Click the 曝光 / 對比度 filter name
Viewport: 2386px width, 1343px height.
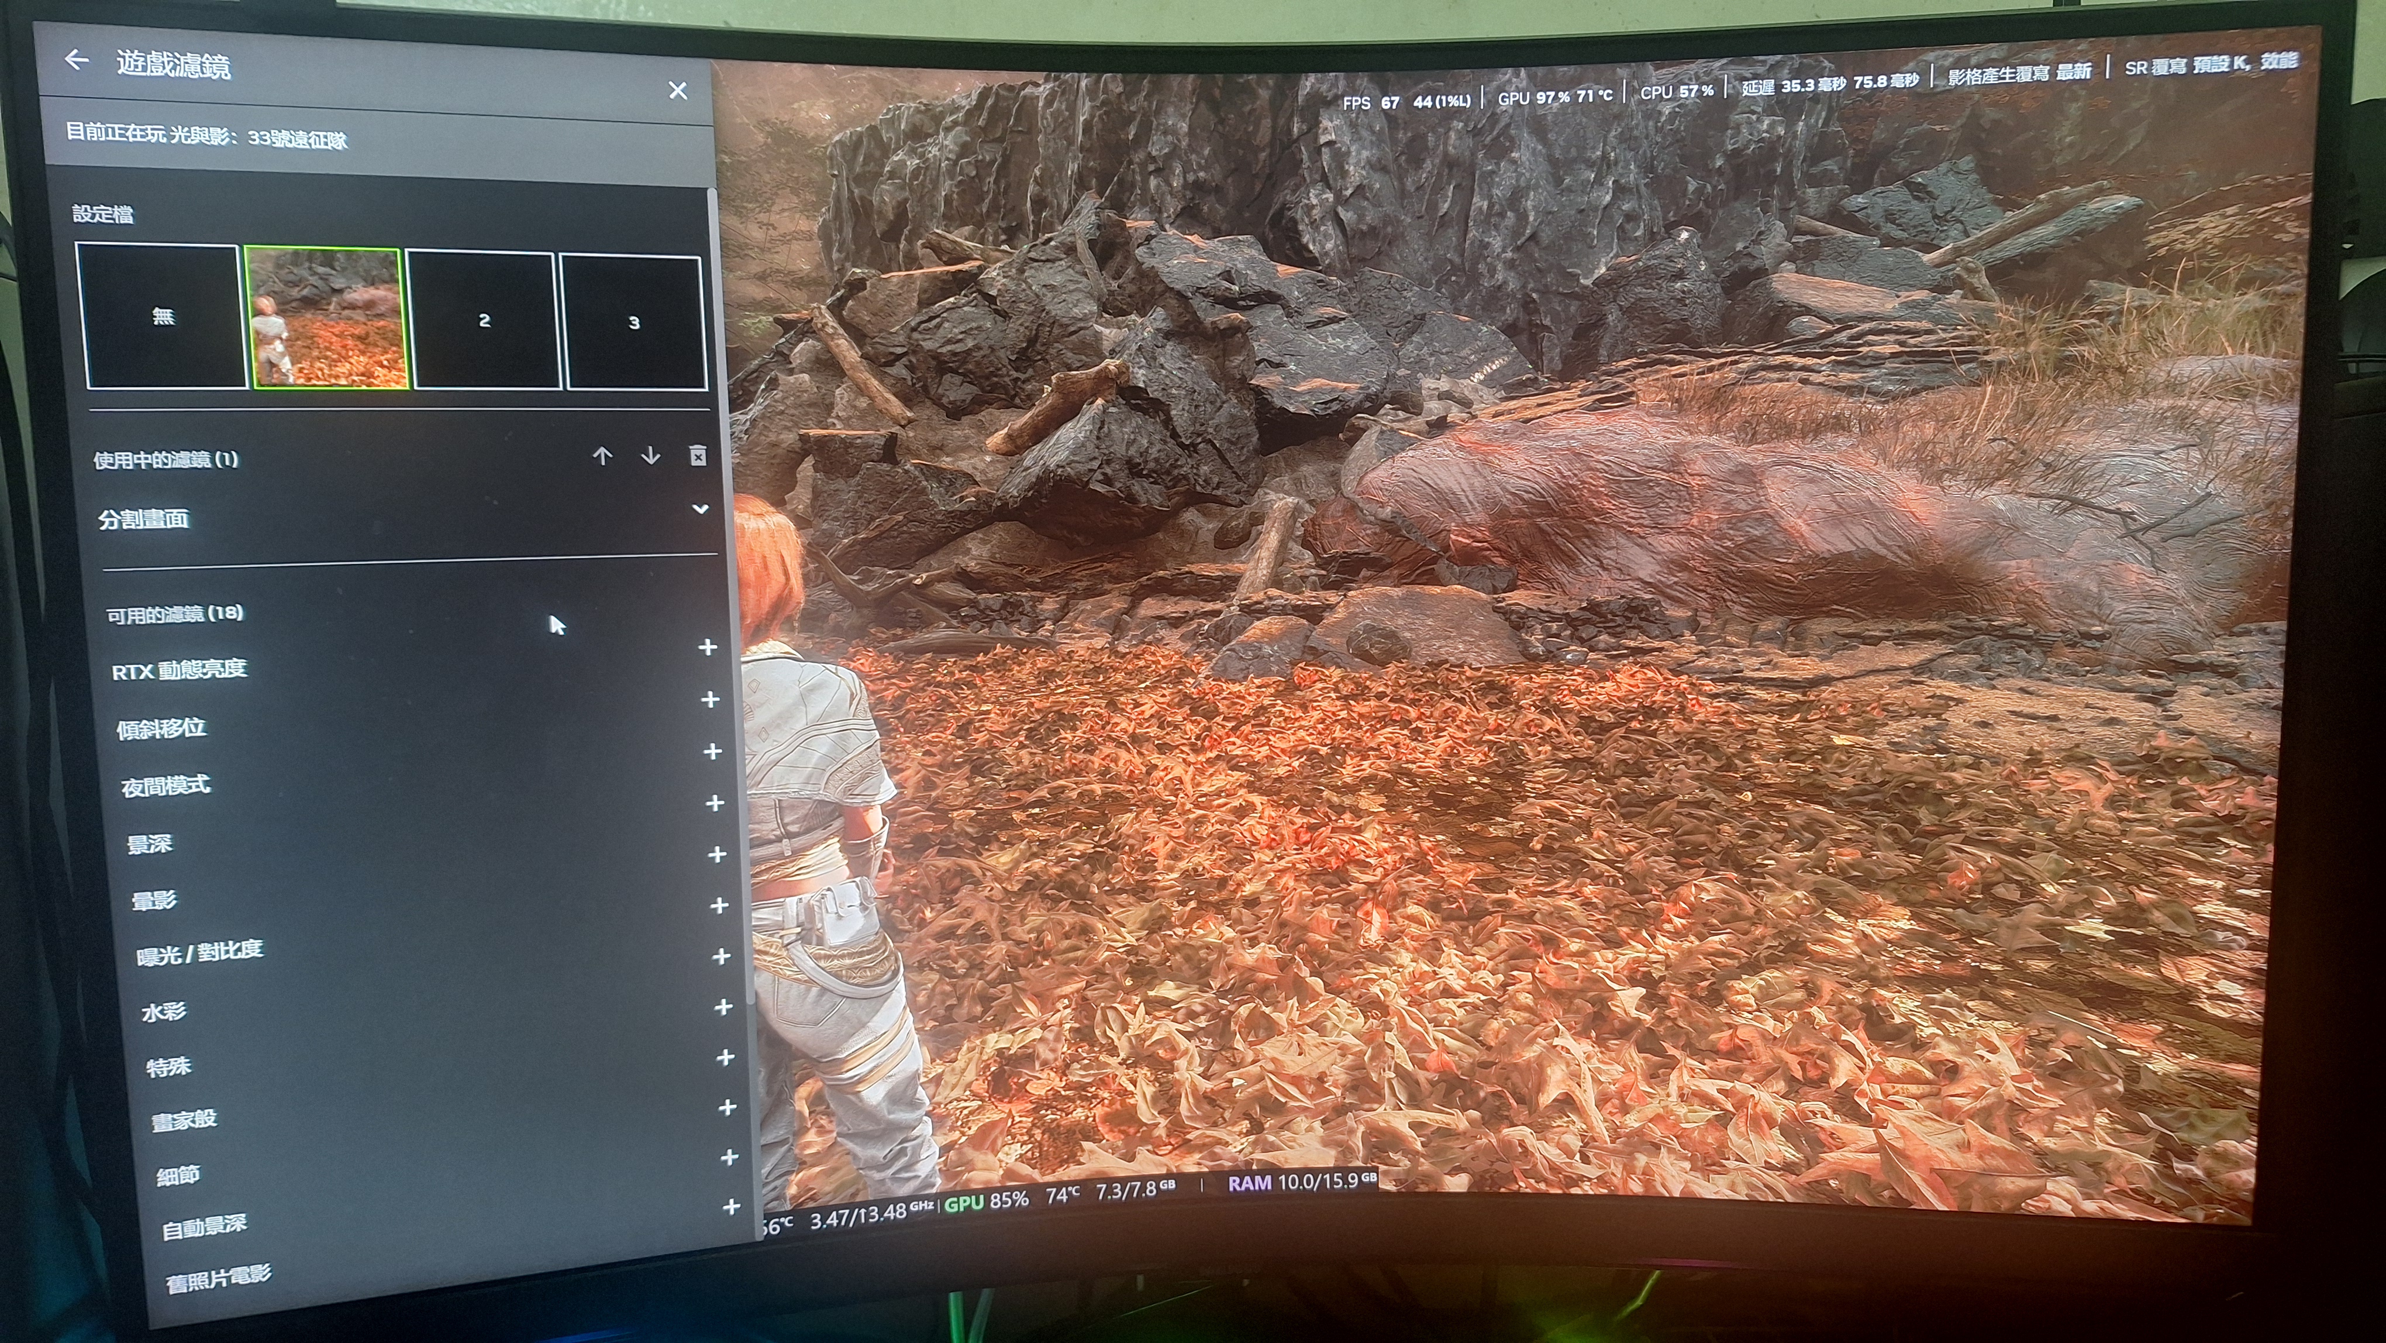pos(200,952)
